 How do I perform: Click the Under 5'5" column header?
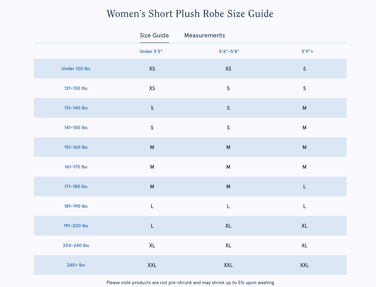coord(151,51)
